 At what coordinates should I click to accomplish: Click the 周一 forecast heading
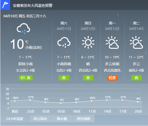(x=112, y=23)
